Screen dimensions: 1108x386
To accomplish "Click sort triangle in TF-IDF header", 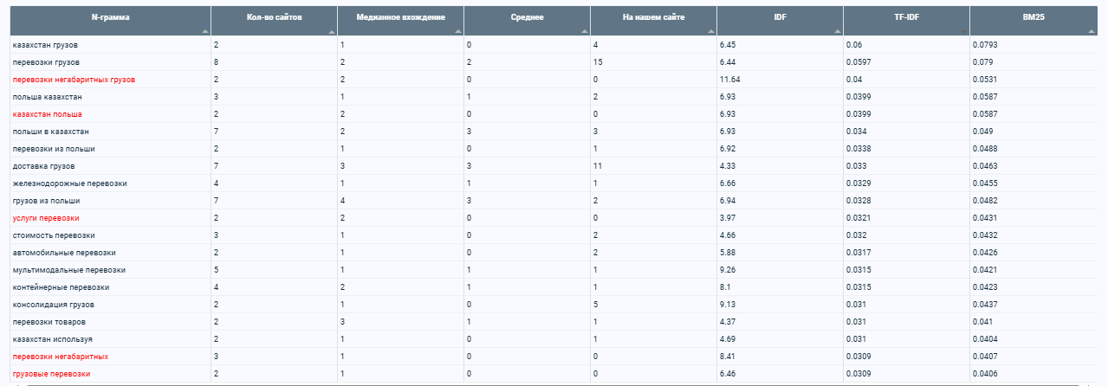I will point(964,30).
